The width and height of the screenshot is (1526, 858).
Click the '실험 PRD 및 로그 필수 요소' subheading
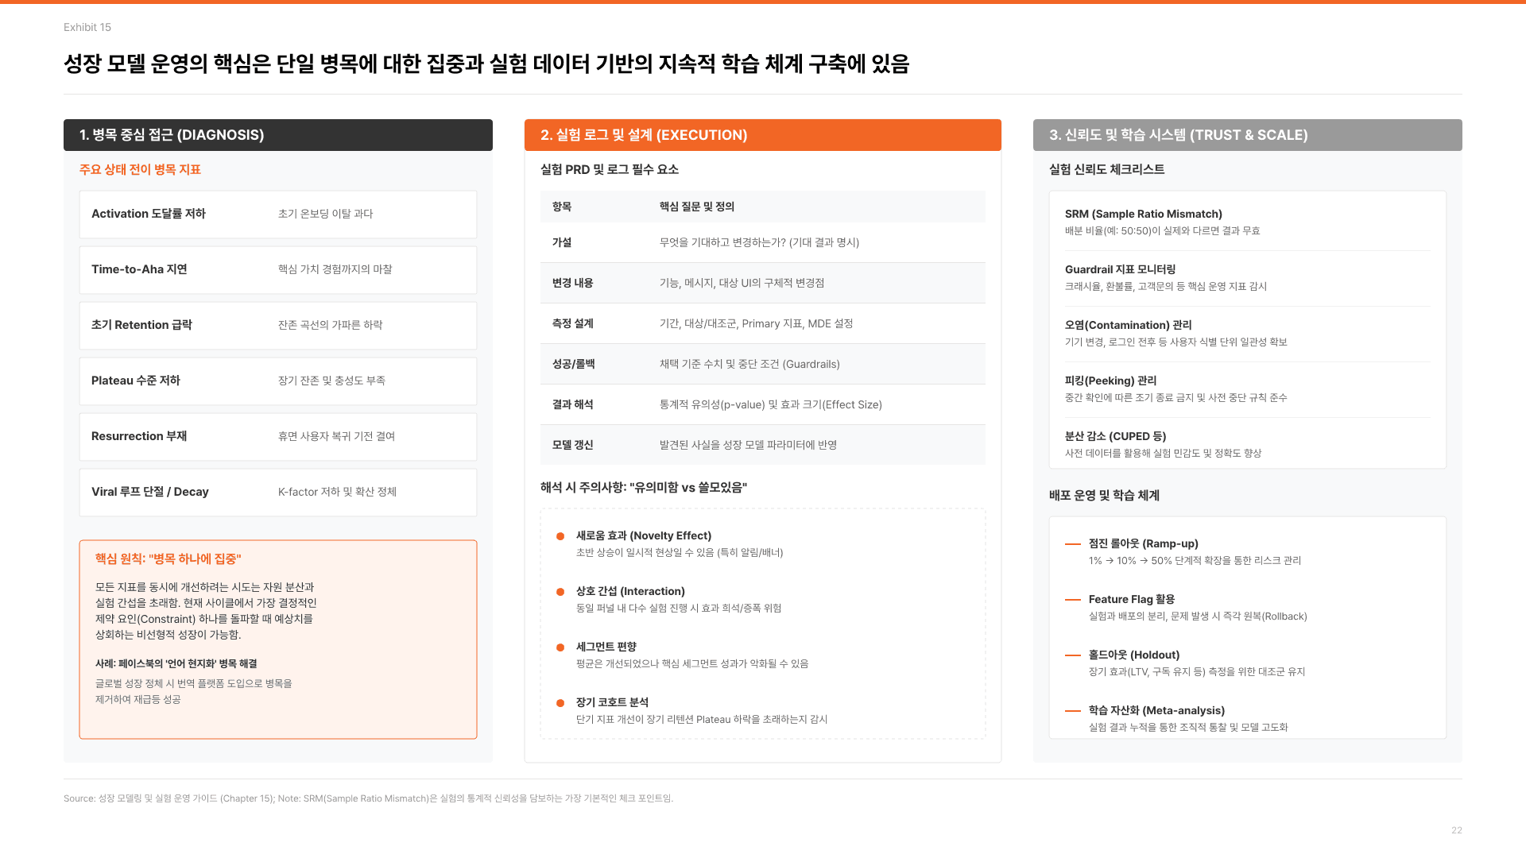[x=610, y=170]
